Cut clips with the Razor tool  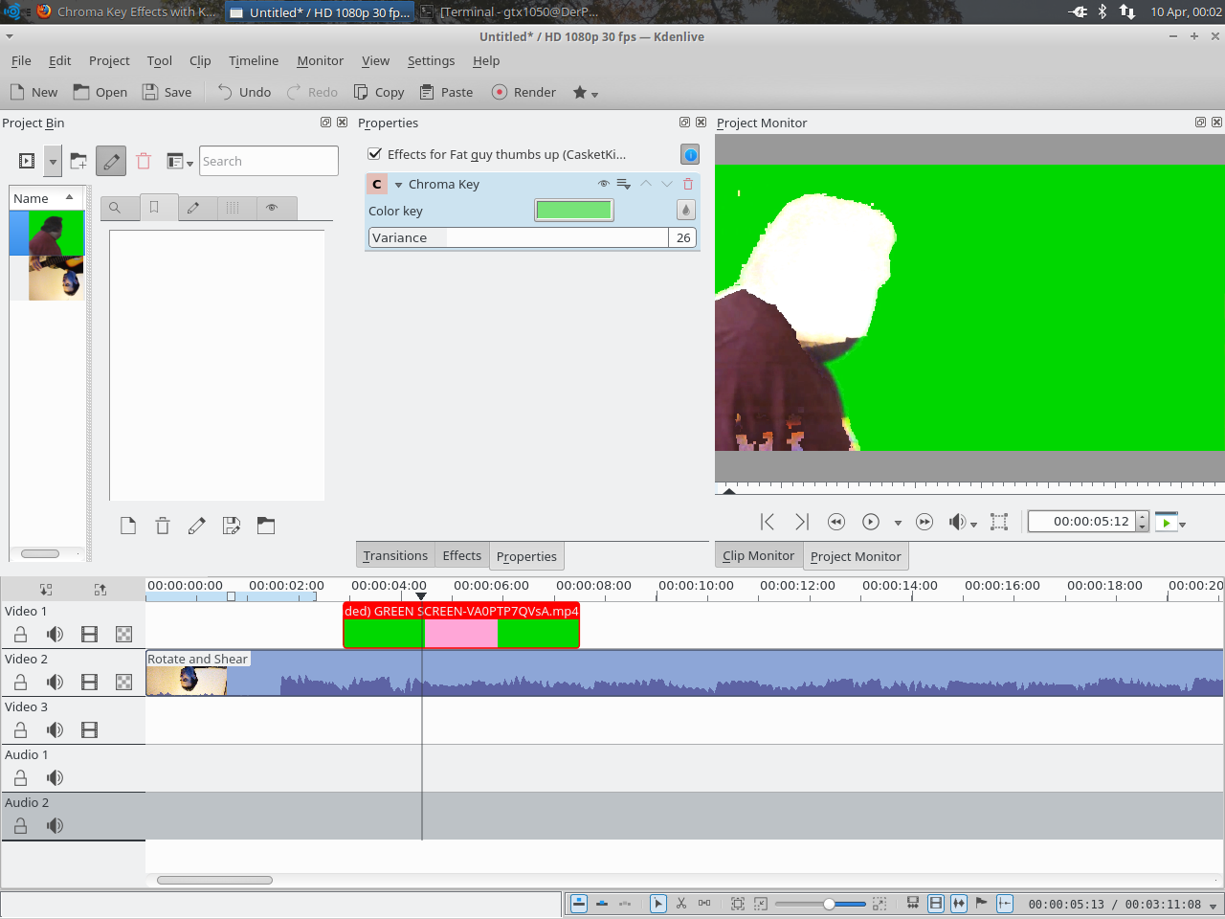681,903
